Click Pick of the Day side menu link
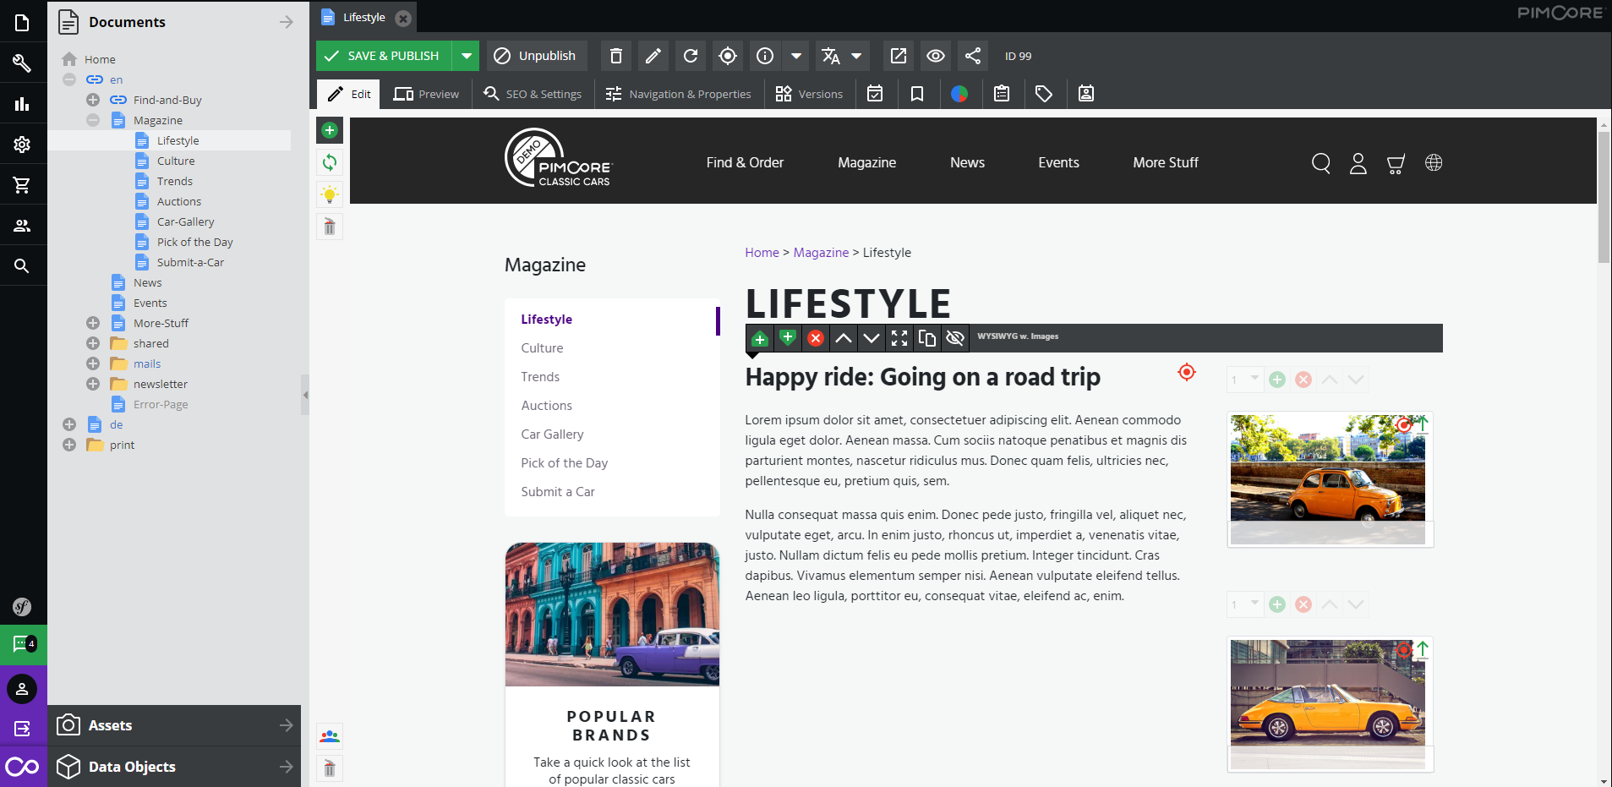Screen dimensions: 1612x787 (564, 463)
